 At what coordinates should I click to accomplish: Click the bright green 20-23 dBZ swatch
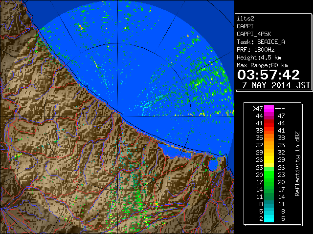(269, 175)
